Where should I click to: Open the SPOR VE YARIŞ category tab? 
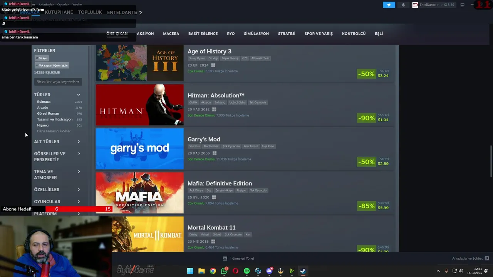(x=319, y=33)
